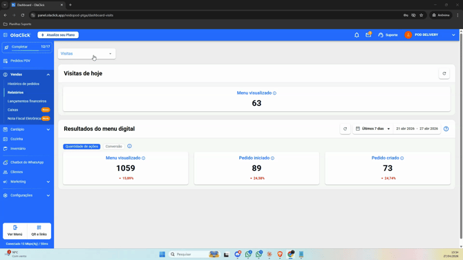This screenshot has width=463, height=260.
Task: Click Atualize seu Plano button
Action: pyautogui.click(x=58, y=35)
